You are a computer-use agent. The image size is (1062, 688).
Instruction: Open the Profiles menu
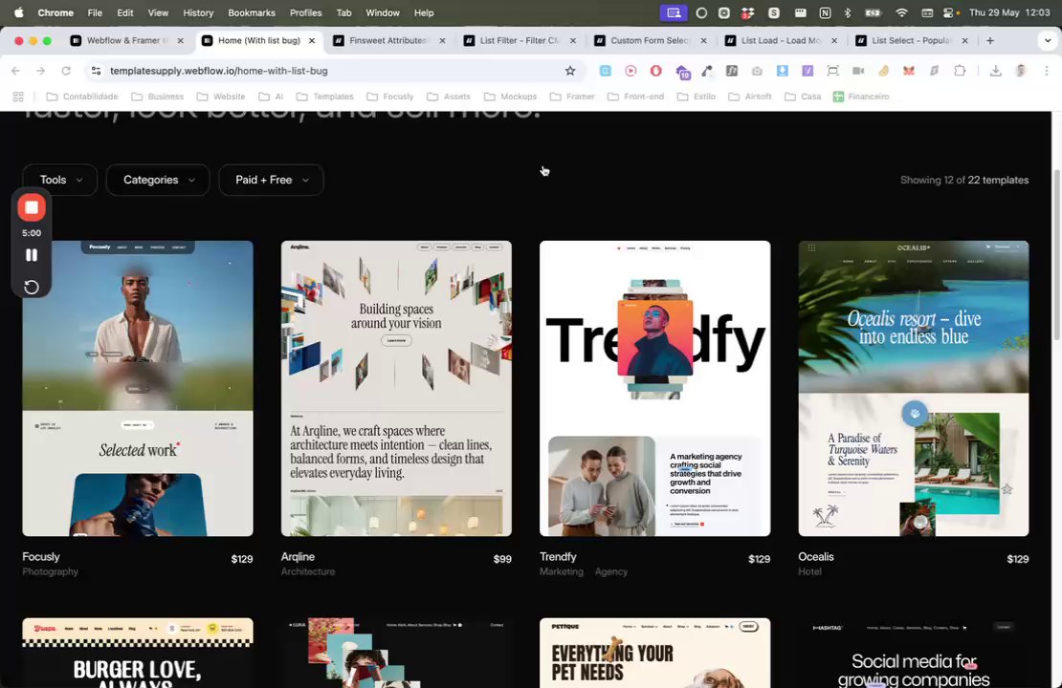(305, 12)
